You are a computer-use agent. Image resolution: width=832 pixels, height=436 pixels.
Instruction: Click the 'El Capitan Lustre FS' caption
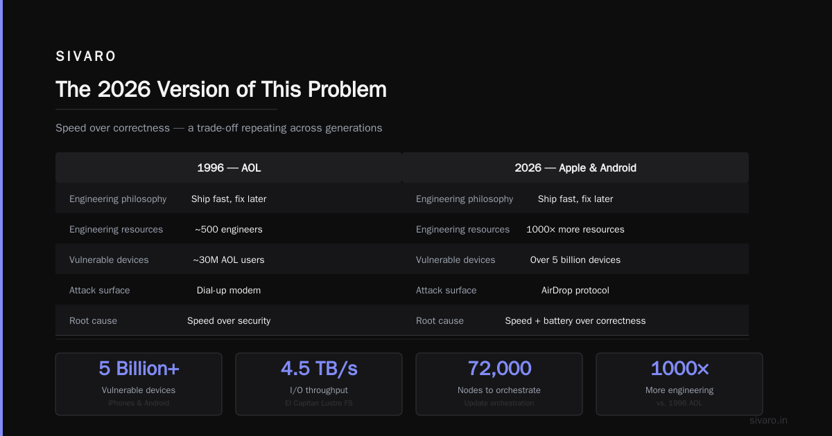tap(319, 403)
